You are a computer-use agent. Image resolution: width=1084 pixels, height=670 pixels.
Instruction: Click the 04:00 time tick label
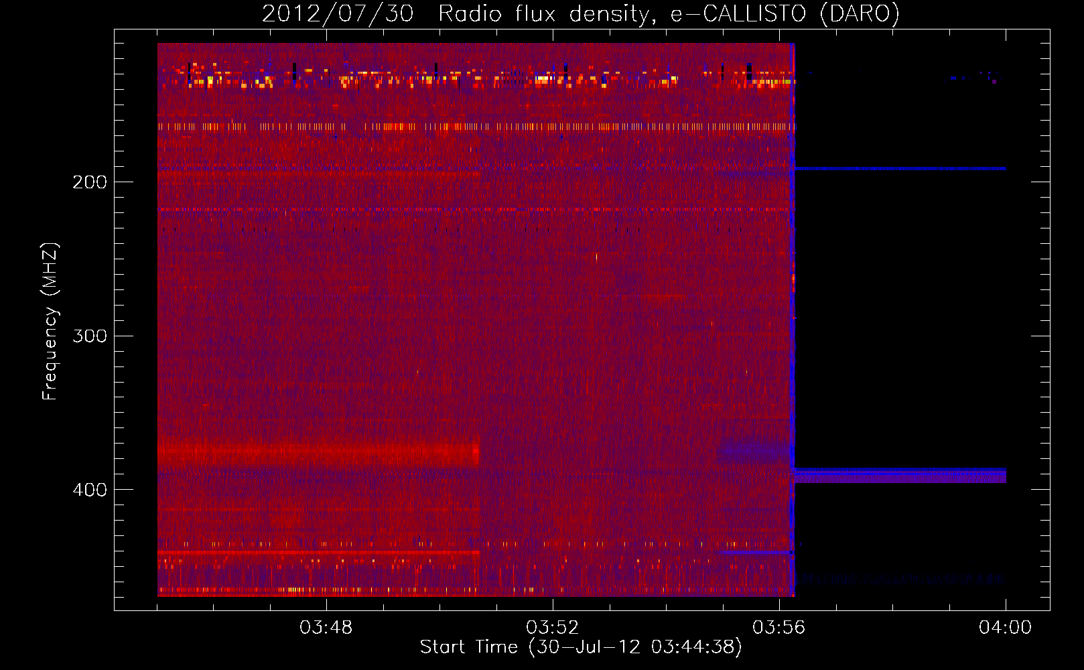pyautogui.click(x=1005, y=628)
